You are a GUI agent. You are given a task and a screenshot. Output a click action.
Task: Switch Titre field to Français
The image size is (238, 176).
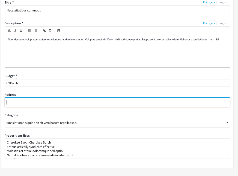[x=209, y=2]
